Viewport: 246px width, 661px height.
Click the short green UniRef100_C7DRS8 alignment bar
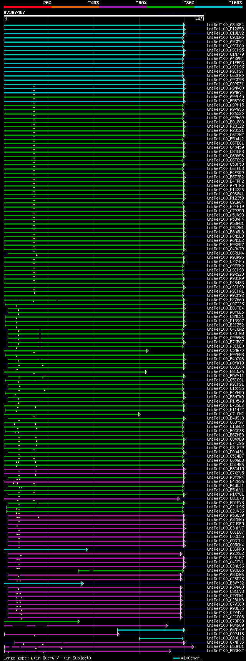tap(42, 621)
